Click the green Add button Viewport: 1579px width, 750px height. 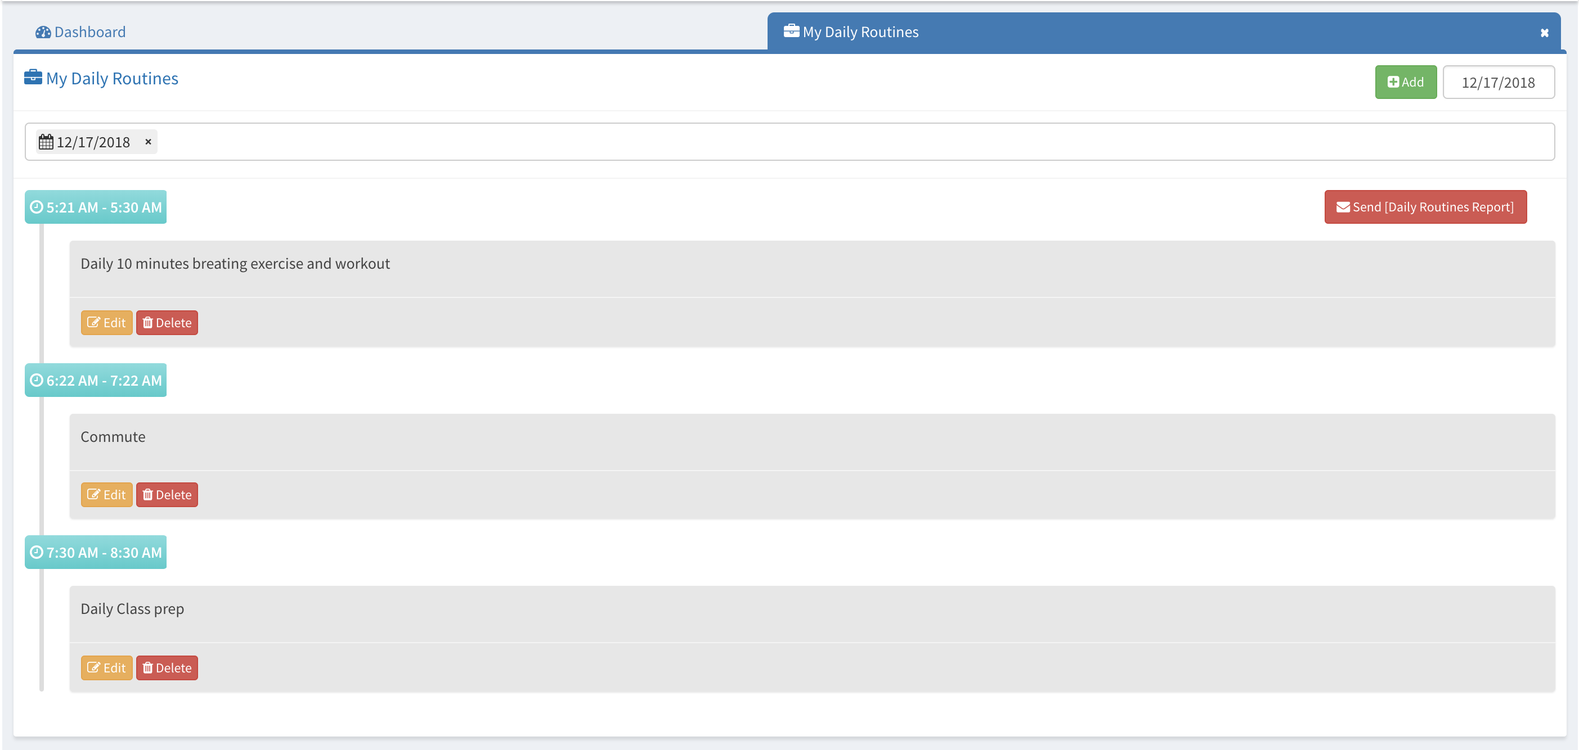click(1405, 82)
